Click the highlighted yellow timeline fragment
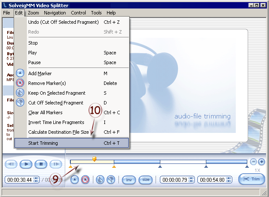Screen dimensions: 269x197 [92, 162]
